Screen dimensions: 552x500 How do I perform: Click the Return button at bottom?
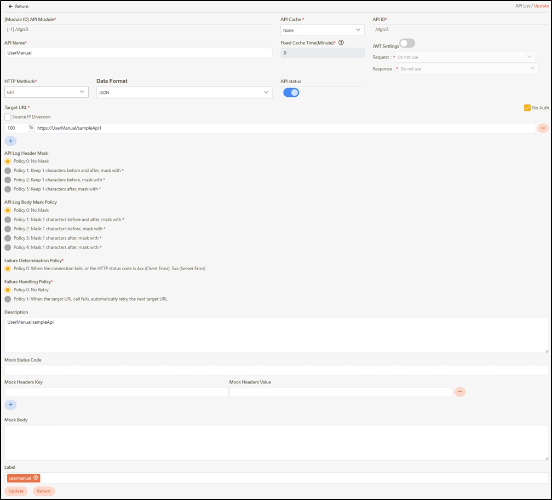(x=44, y=491)
